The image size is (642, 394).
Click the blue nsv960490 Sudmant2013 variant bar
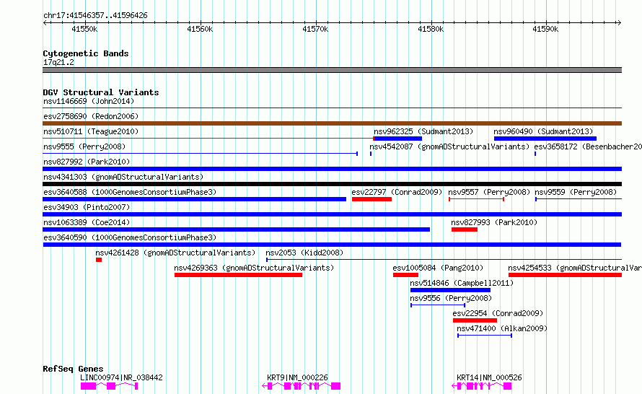click(545, 139)
